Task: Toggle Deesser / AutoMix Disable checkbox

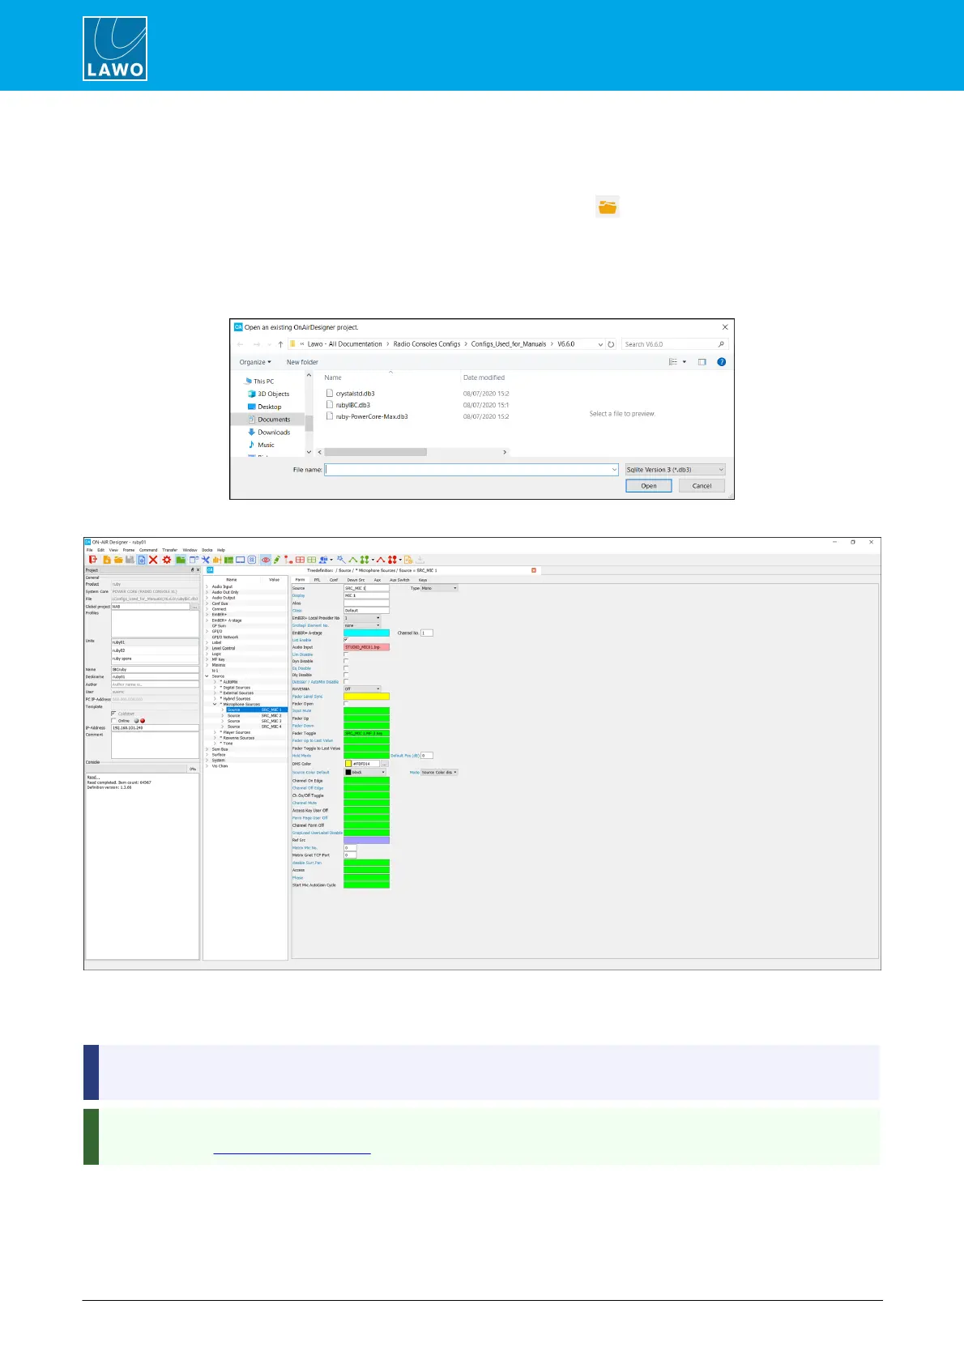Action: click(x=346, y=682)
